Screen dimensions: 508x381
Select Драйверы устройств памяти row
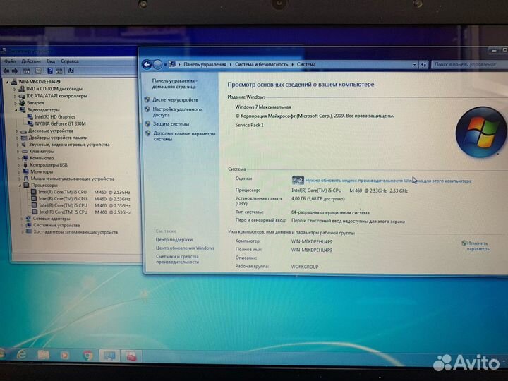point(58,138)
